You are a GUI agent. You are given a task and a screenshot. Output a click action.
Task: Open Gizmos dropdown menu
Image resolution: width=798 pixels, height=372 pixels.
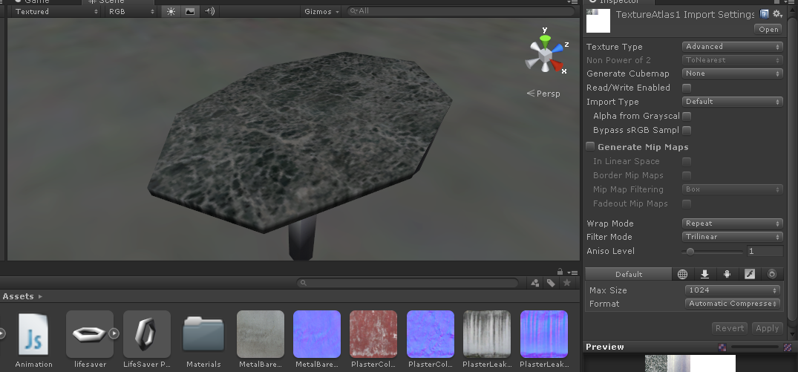point(321,11)
